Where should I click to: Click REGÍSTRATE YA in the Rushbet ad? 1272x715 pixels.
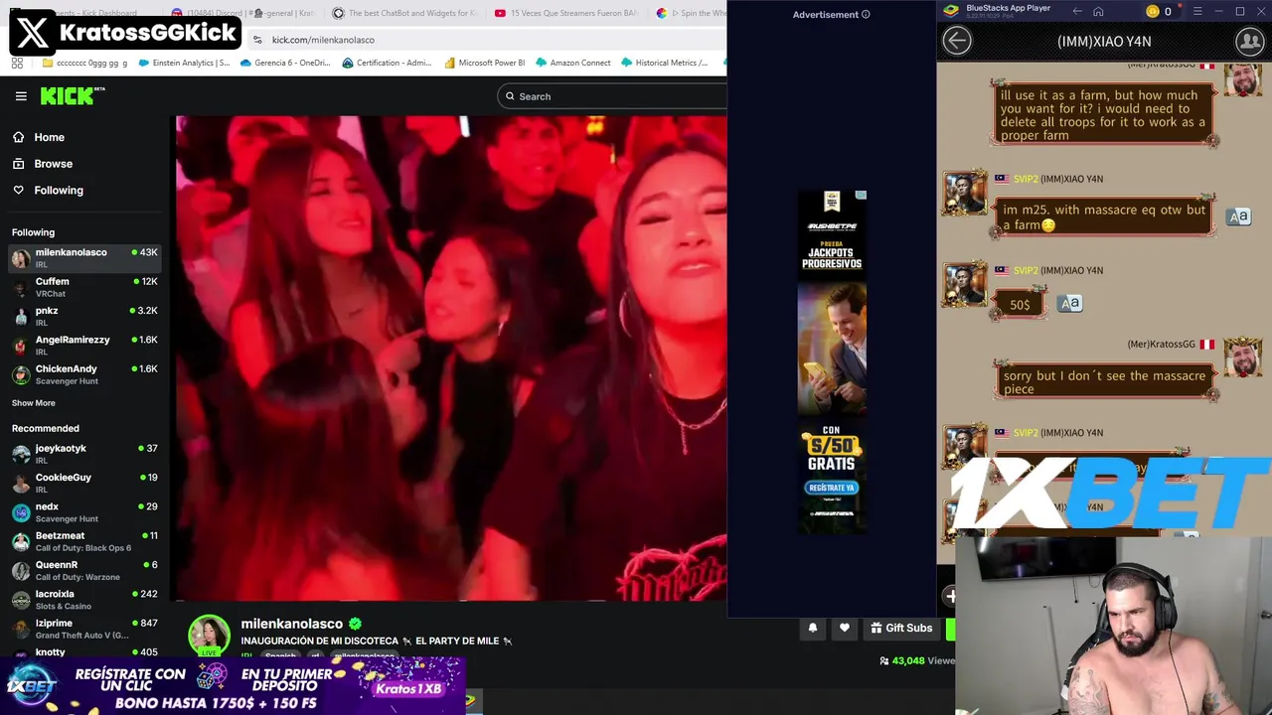click(832, 488)
